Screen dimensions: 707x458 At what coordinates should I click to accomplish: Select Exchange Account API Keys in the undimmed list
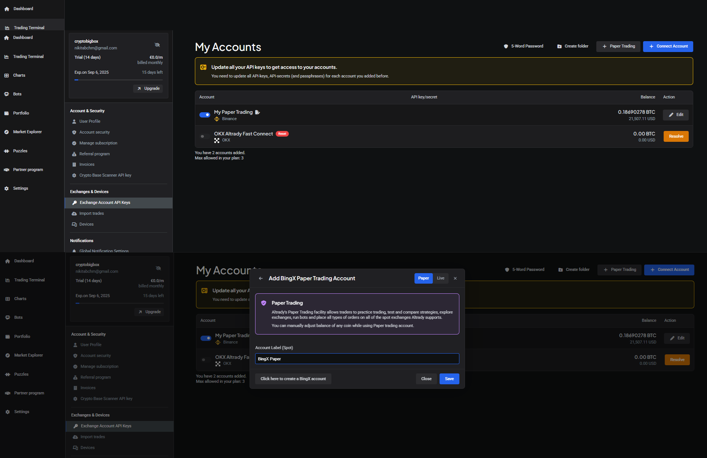(119, 202)
